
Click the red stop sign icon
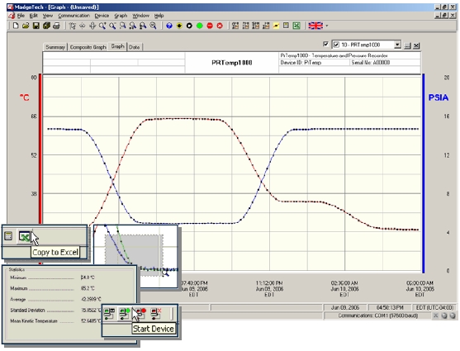click(210, 26)
